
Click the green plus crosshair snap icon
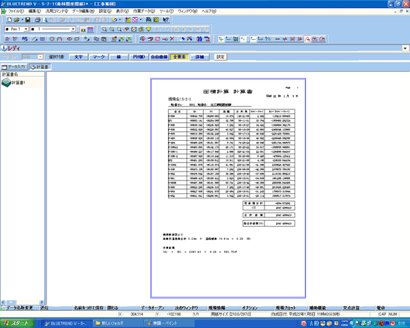(221, 39)
